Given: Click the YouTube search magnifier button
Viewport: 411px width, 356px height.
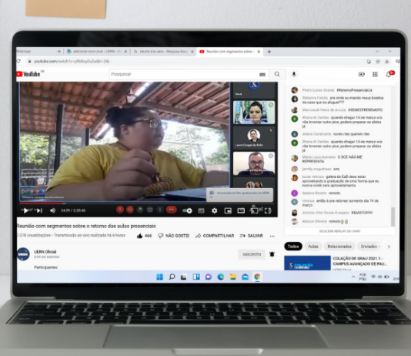Looking at the screenshot, I should click(x=277, y=74).
